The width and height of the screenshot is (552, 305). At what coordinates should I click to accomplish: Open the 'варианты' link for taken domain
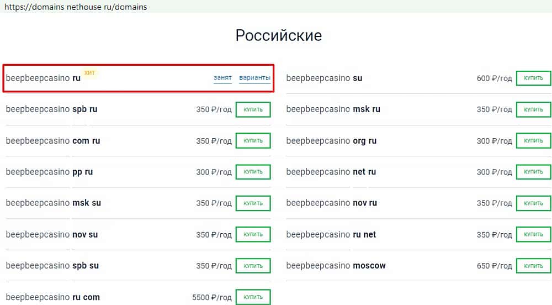[255, 78]
